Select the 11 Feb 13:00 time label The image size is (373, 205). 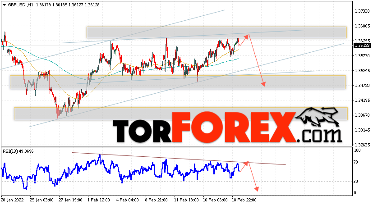tap(187, 200)
